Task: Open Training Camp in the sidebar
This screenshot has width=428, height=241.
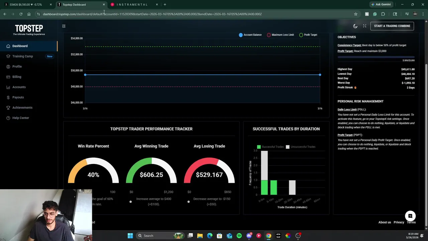Action: (x=29, y=56)
